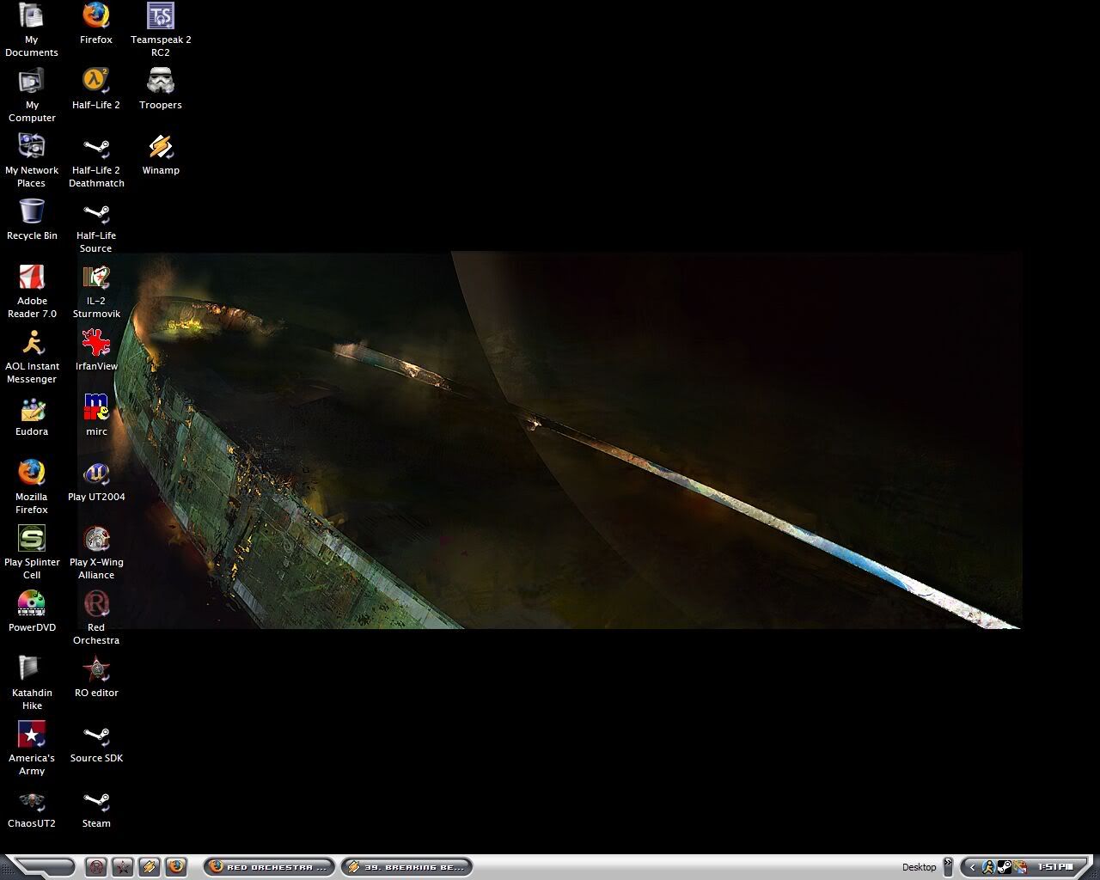Select the Firefox icon at top of desktop

(96, 24)
